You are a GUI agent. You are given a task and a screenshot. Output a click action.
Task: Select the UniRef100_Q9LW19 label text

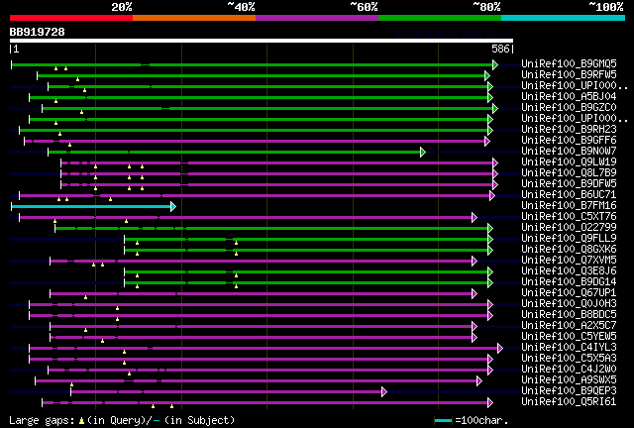(x=569, y=162)
